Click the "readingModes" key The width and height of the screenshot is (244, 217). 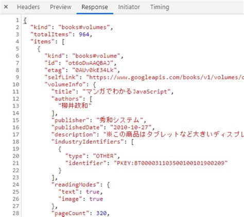click(75, 185)
